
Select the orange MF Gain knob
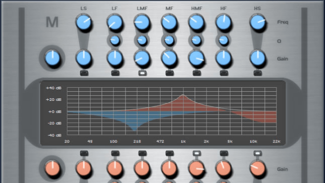169,168
